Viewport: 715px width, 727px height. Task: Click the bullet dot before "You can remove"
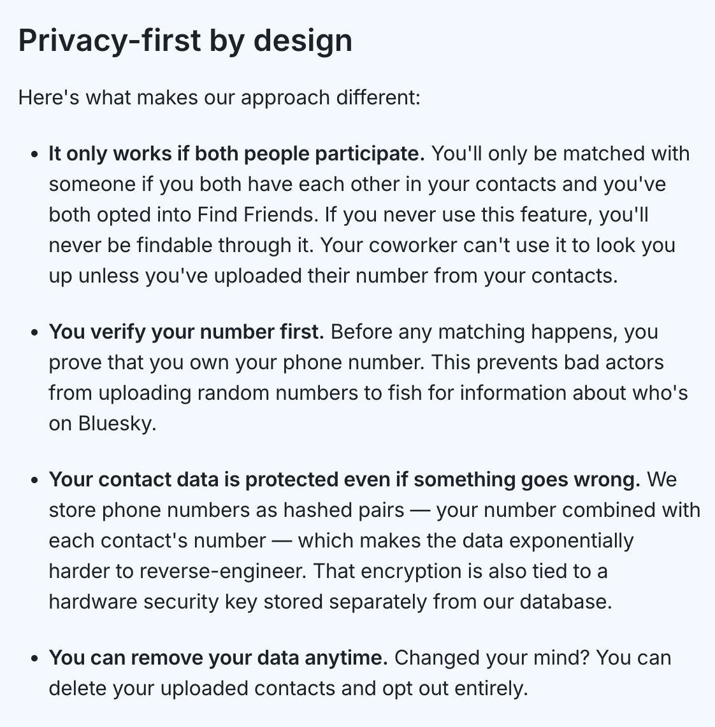(34, 659)
